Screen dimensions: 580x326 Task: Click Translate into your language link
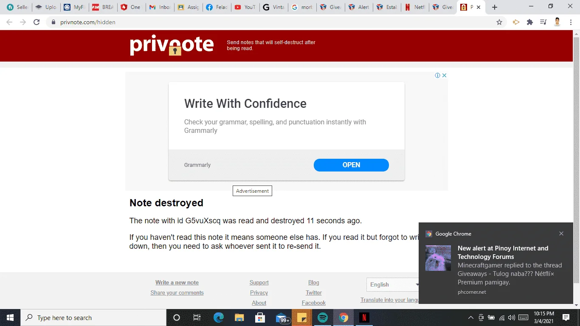pos(390,300)
